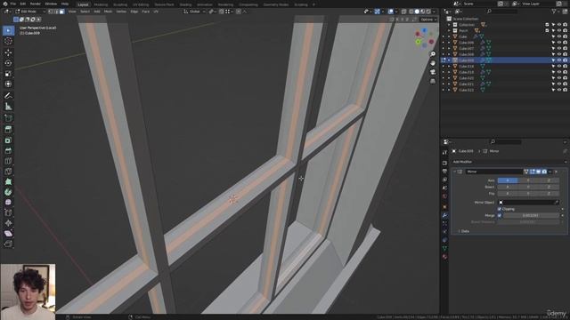Select the Poly Build tool
This screenshot has height=320, width=570.
pos(8,181)
